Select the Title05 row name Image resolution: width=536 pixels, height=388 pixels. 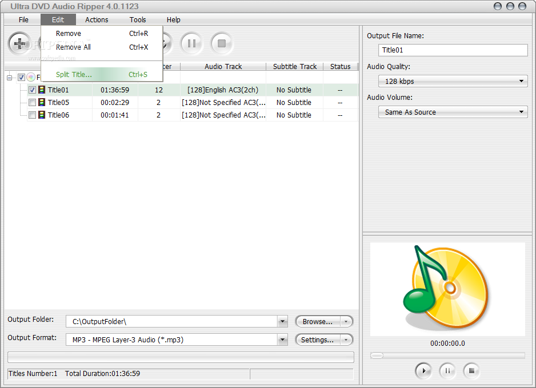[x=58, y=102]
